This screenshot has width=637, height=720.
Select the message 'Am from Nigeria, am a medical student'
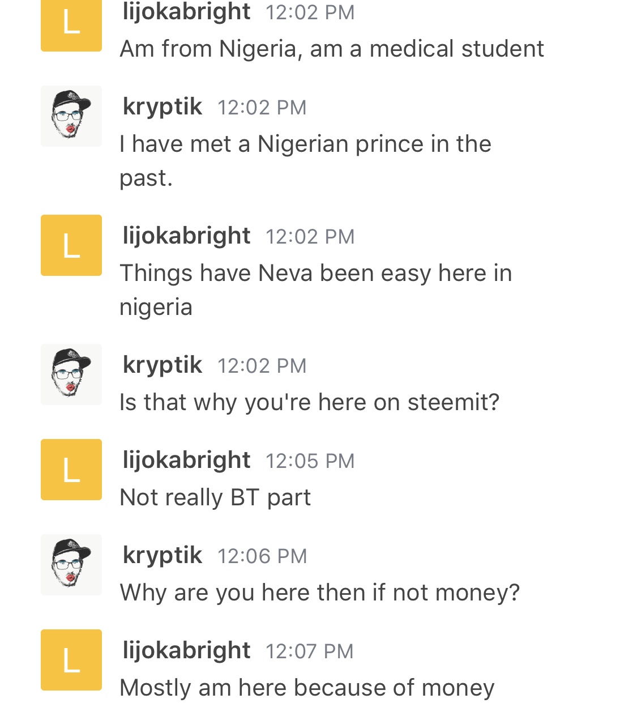click(x=332, y=49)
